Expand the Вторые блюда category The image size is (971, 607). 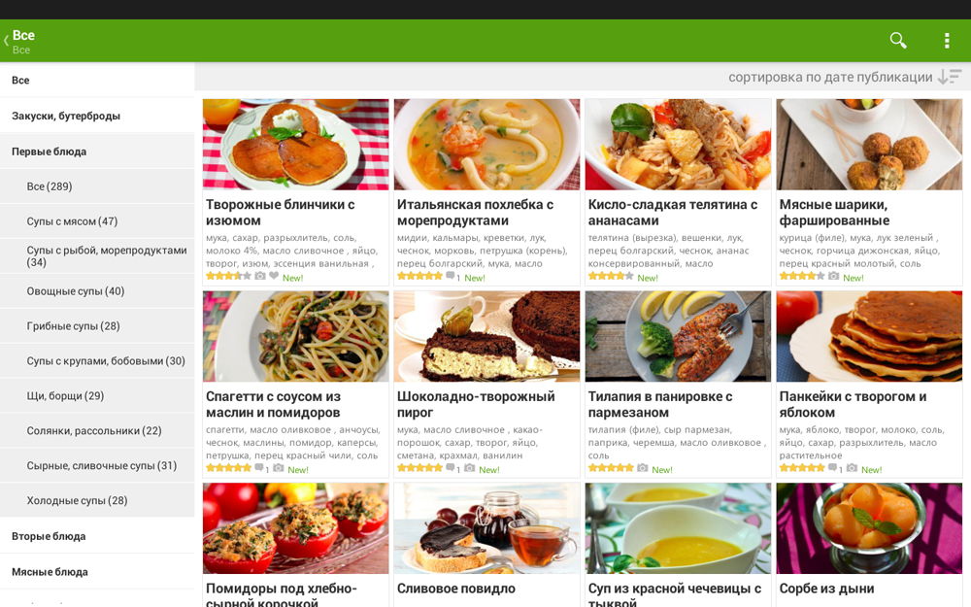pos(97,536)
